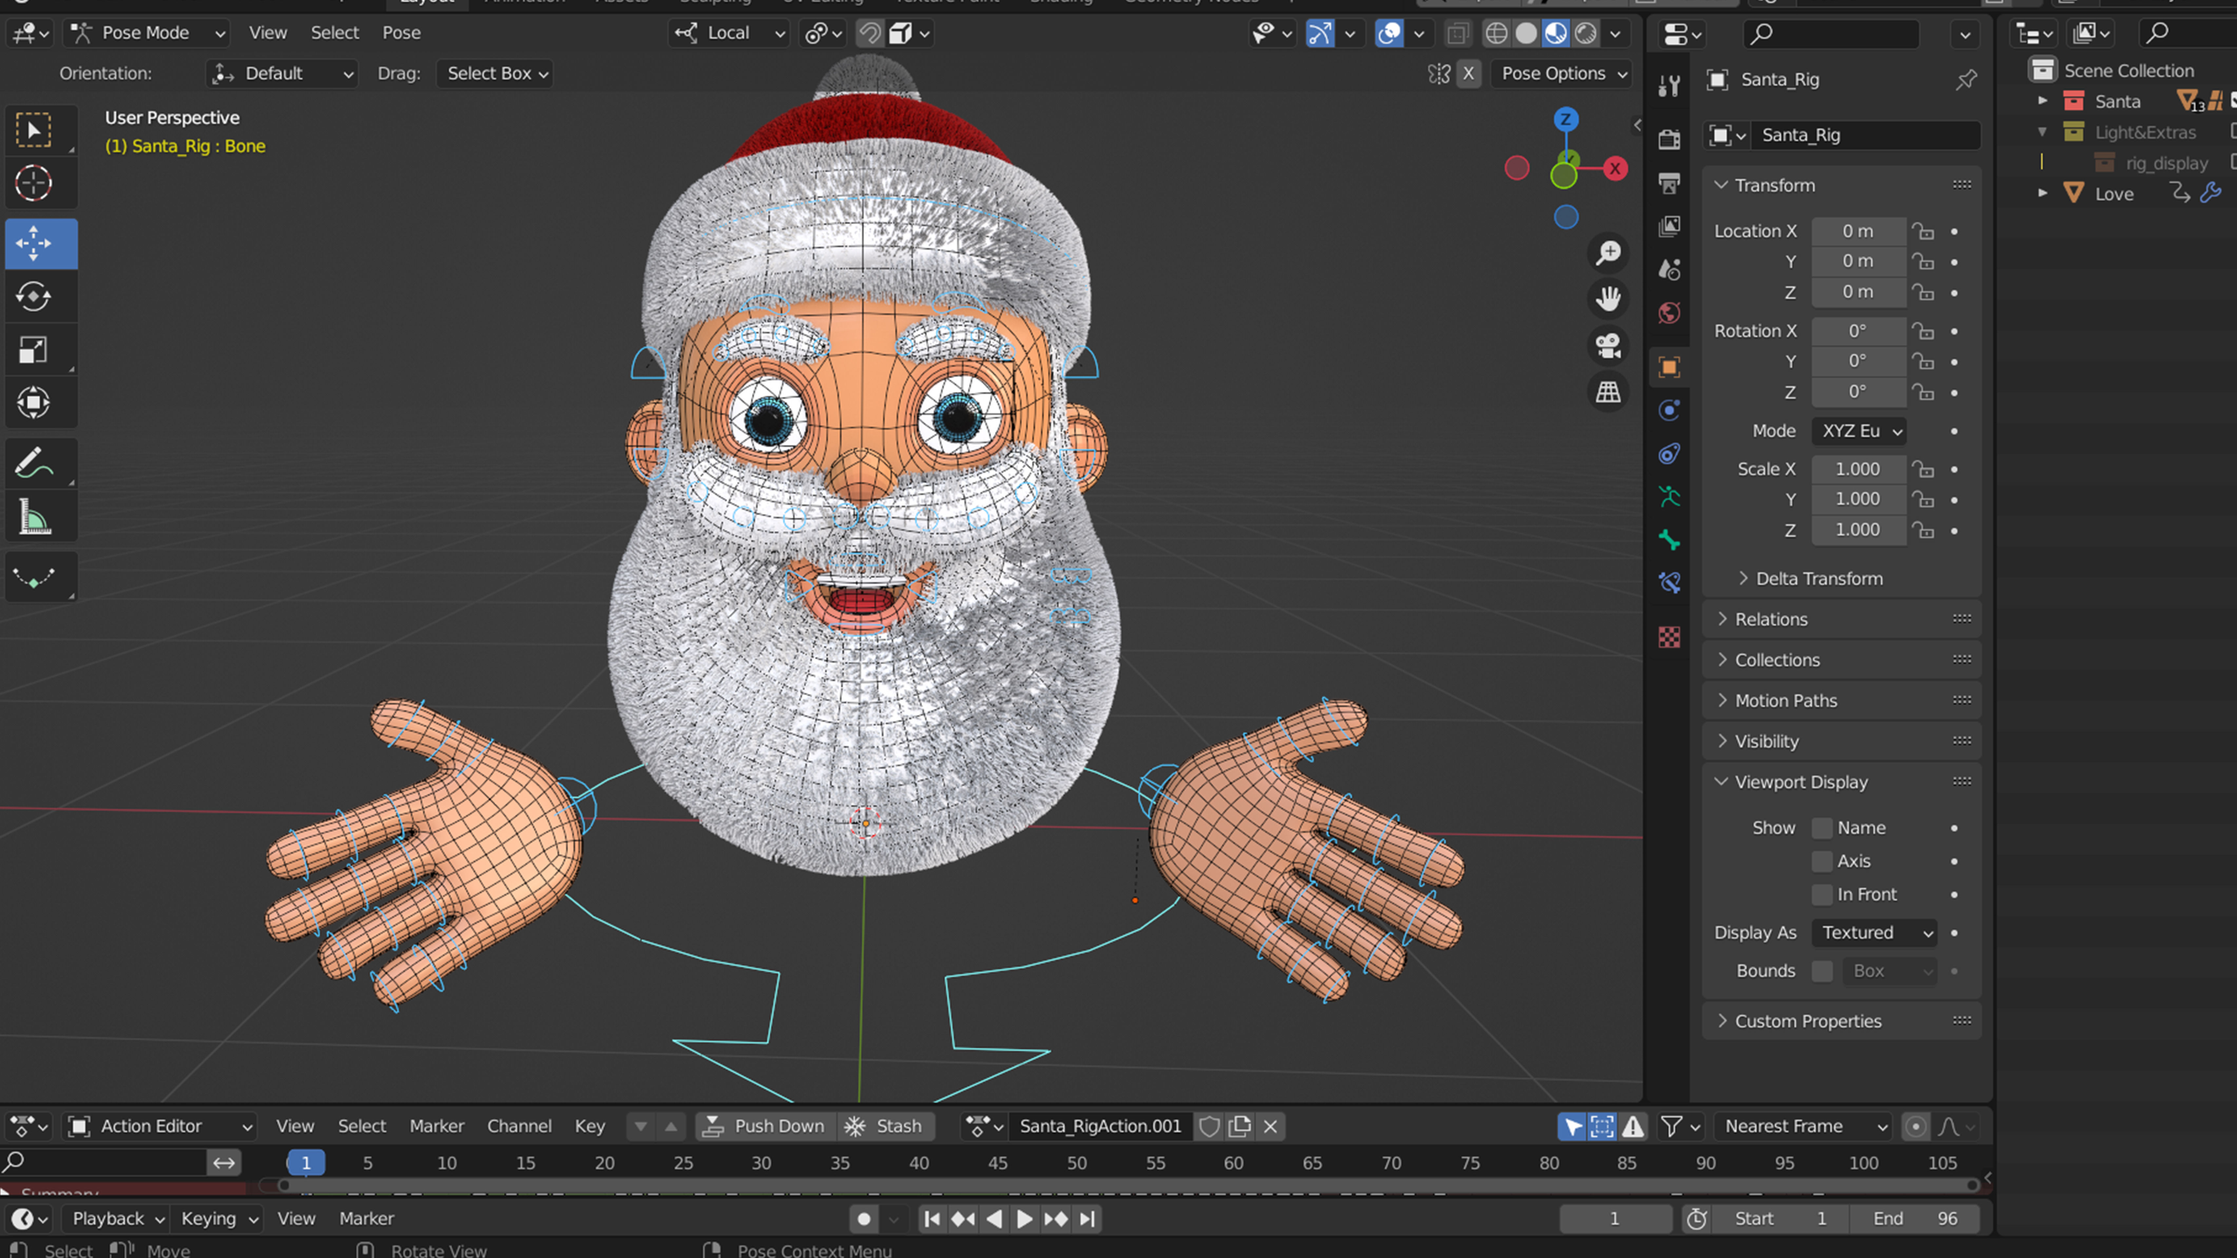Open Tool properties tab
The height and width of the screenshot is (1258, 2237).
point(1669,85)
